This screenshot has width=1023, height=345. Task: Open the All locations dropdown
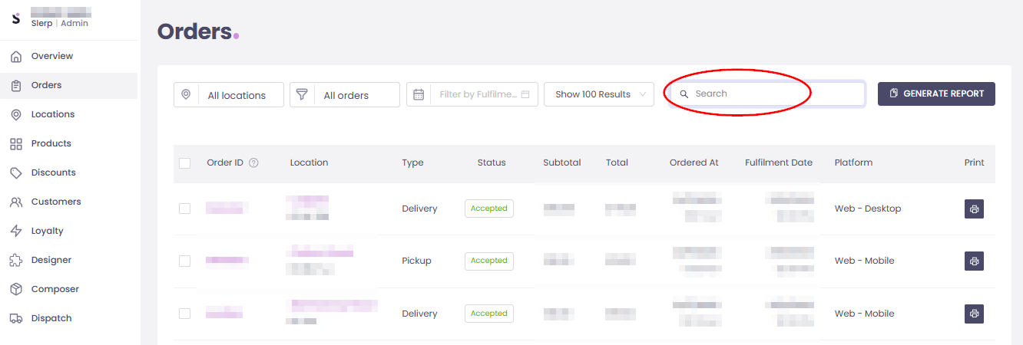229,95
